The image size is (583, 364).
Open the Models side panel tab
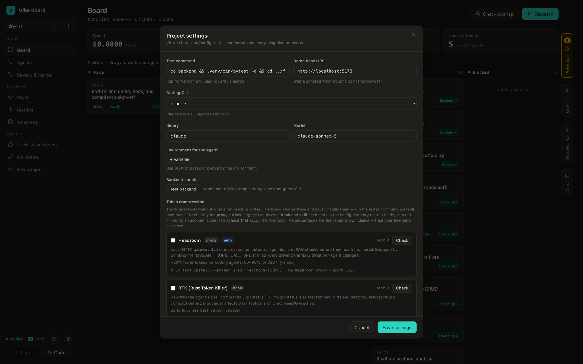tap(567, 143)
